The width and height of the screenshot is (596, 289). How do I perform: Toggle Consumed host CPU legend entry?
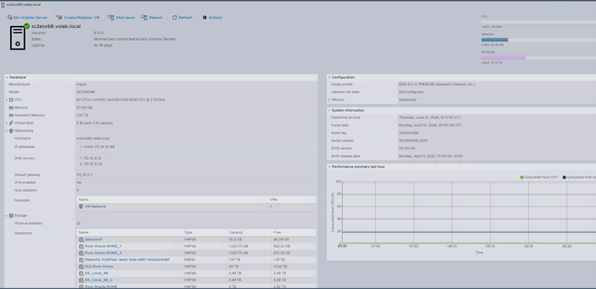click(x=539, y=177)
